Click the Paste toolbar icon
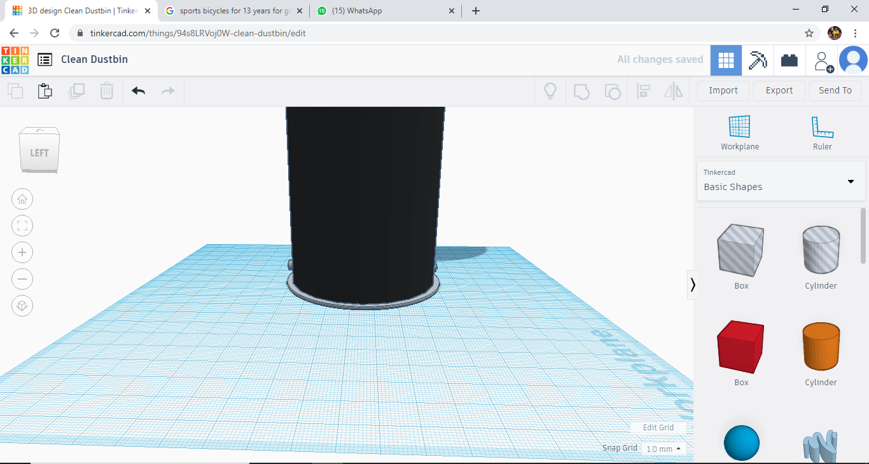The height and width of the screenshot is (464, 869). (45, 91)
